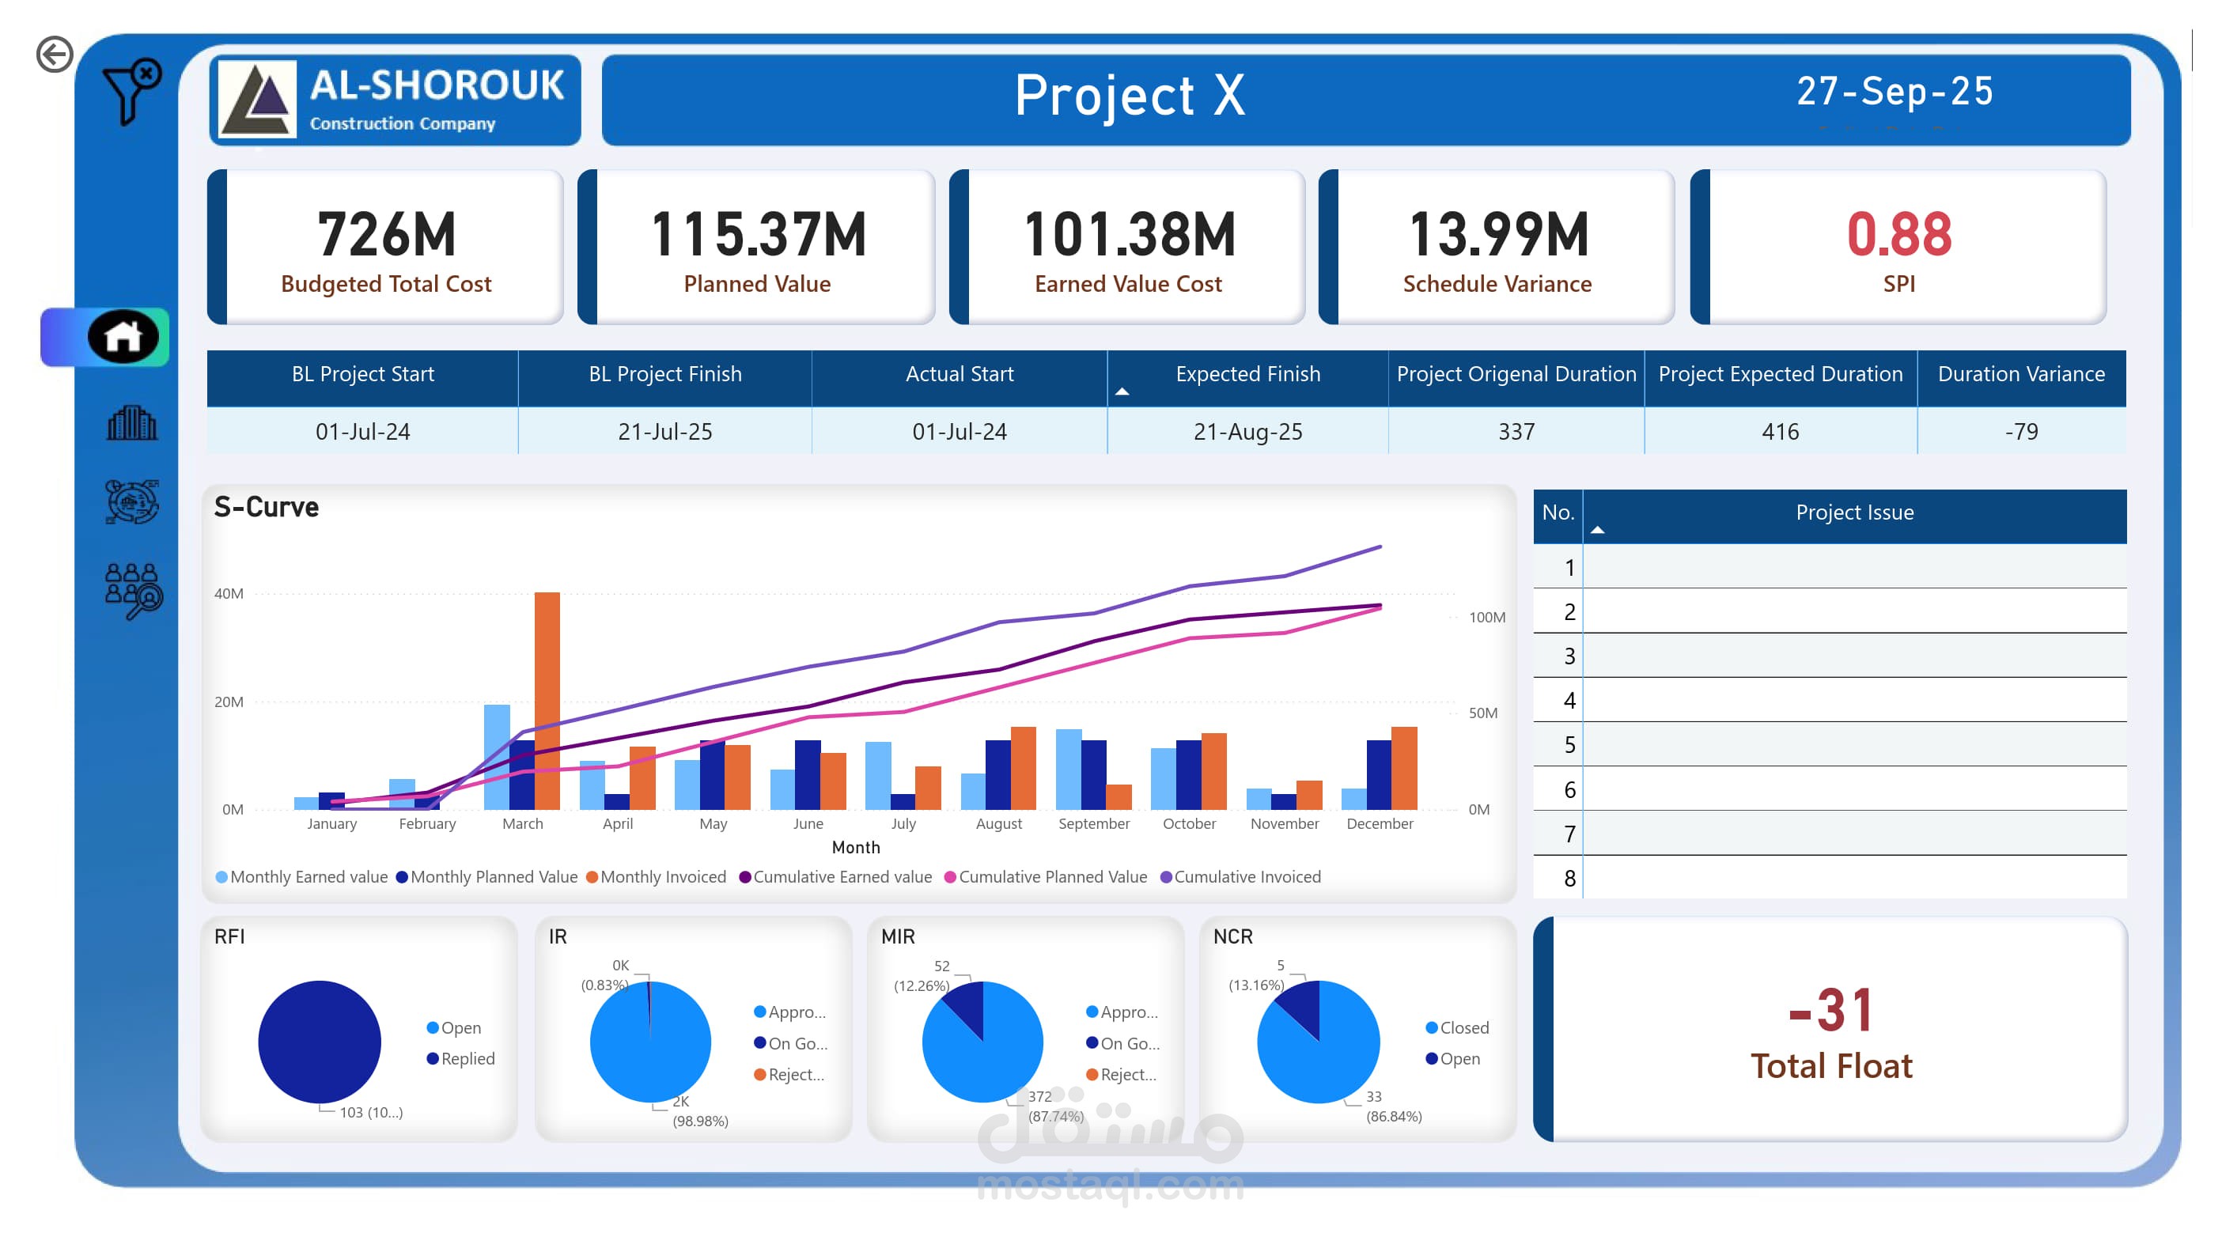Click the No. column header
2222x1233 pixels.
pyautogui.click(x=1557, y=512)
